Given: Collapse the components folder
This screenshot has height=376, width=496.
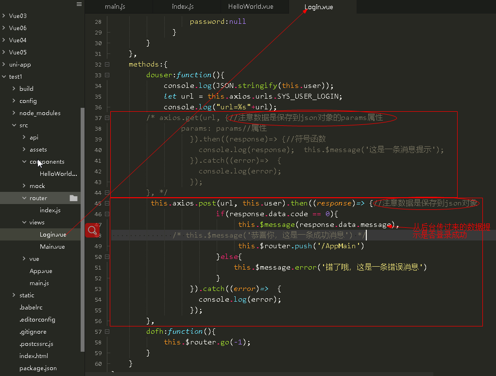Looking at the screenshot, I should click(x=24, y=161).
